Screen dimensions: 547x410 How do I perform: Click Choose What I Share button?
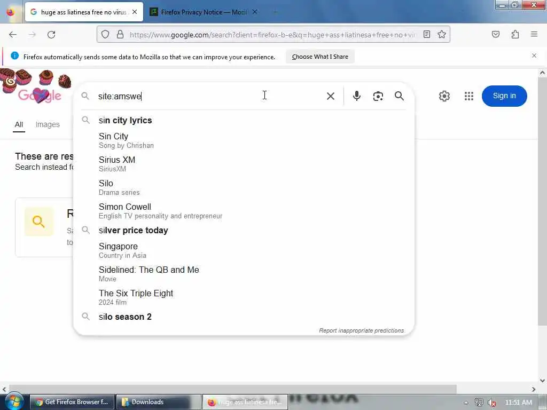[320, 57]
